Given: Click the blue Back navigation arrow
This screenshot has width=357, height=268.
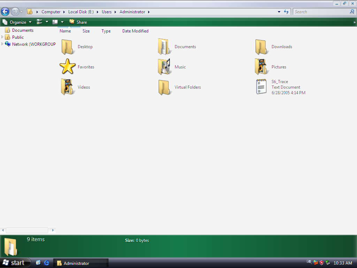Looking at the screenshot, I should click(5, 12).
